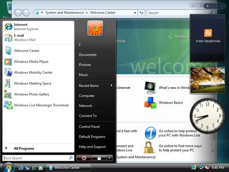Click the Back navigation button
Viewport: 229px width, 172px height.
point(18,13)
